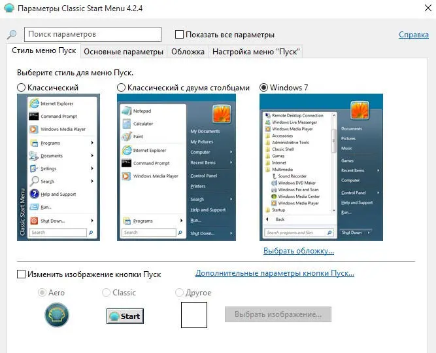Click the Classic Start button image
The height and width of the screenshot is (353, 436).
pos(125,316)
